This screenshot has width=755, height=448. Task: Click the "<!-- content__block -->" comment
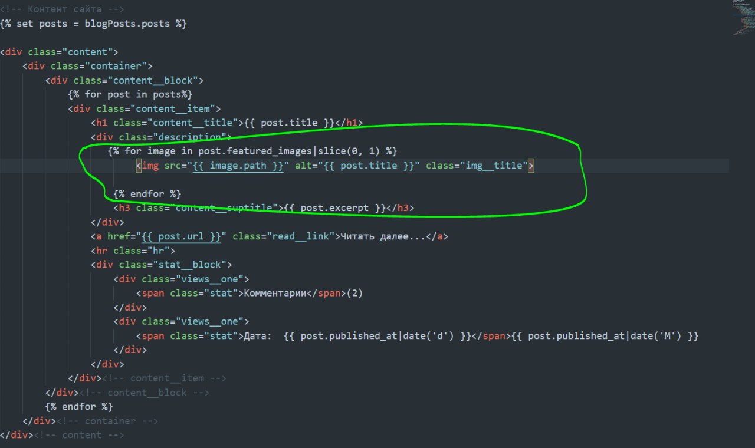pyautogui.click(x=145, y=393)
